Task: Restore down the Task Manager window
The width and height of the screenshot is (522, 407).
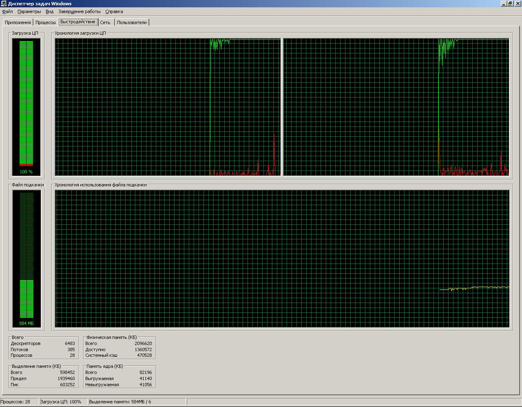Action: tap(510, 4)
